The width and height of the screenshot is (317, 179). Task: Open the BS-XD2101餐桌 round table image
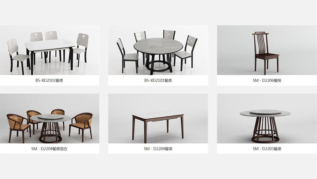pyautogui.click(x=158, y=50)
